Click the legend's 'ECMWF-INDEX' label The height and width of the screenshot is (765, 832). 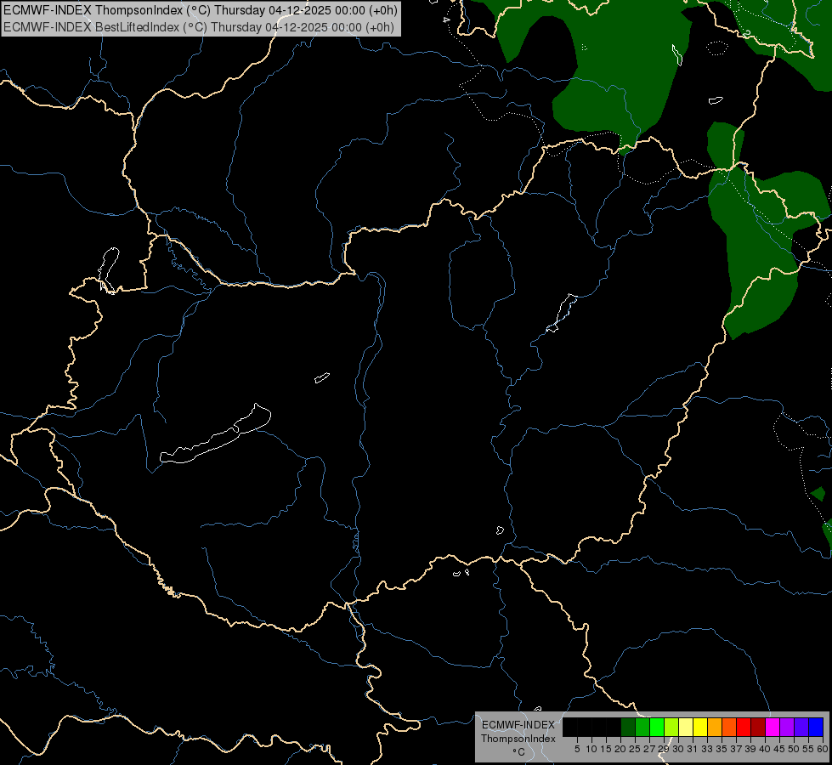[x=518, y=725]
